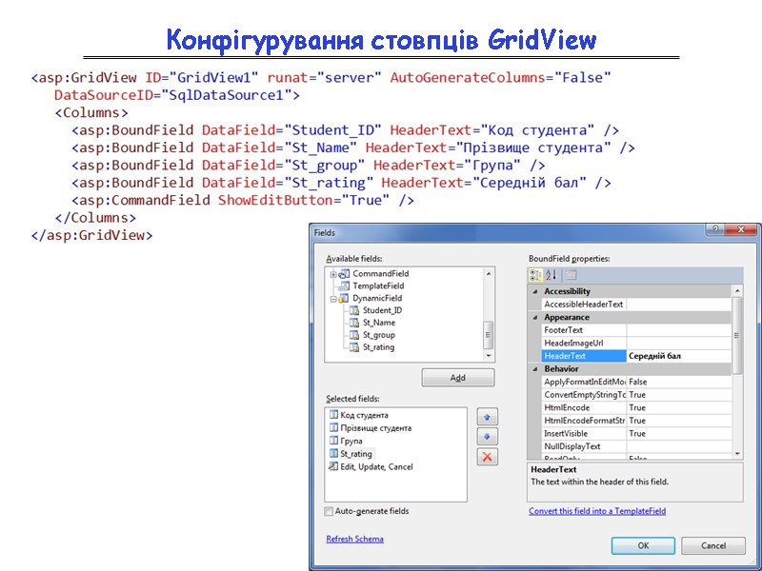Click the TemplateField icon in available fields
The height and width of the screenshot is (571, 762).
click(345, 286)
